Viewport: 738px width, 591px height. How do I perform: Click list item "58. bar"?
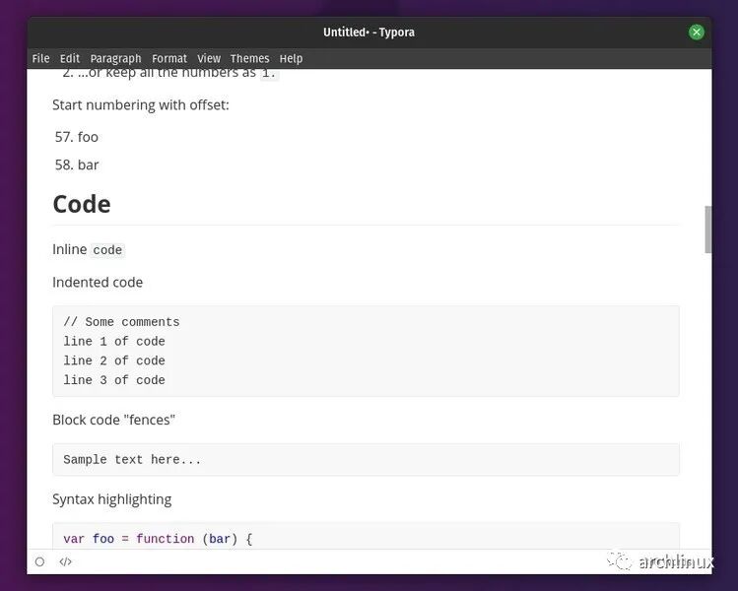pyautogui.click(x=77, y=164)
